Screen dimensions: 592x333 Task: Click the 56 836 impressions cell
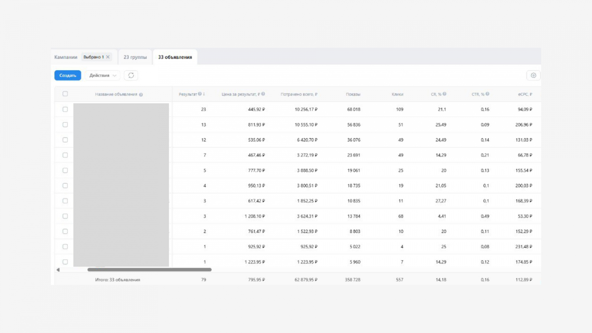pyautogui.click(x=354, y=125)
